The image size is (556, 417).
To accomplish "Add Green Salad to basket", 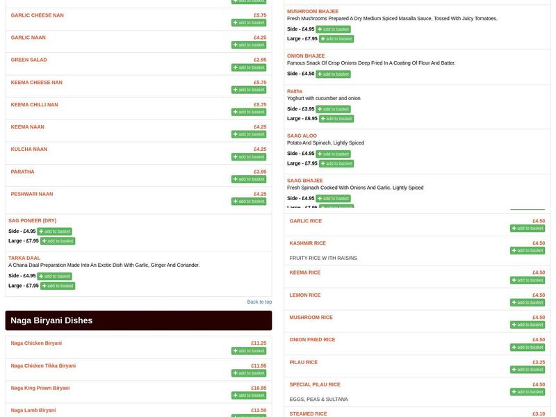I will tap(248, 67).
